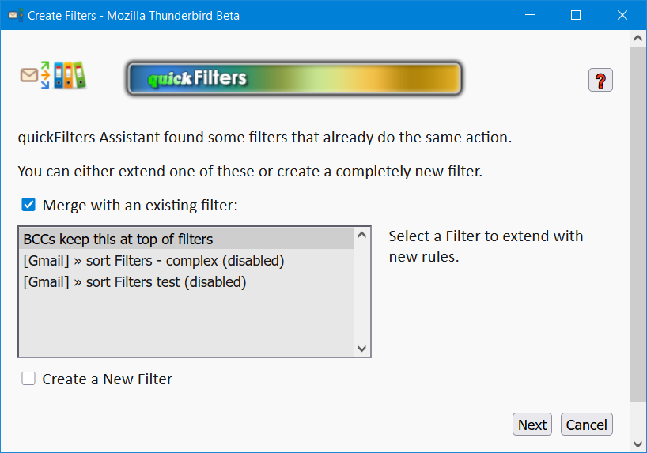The image size is (647, 453).
Task: Minimize the Create Filters window
Action: click(x=530, y=15)
